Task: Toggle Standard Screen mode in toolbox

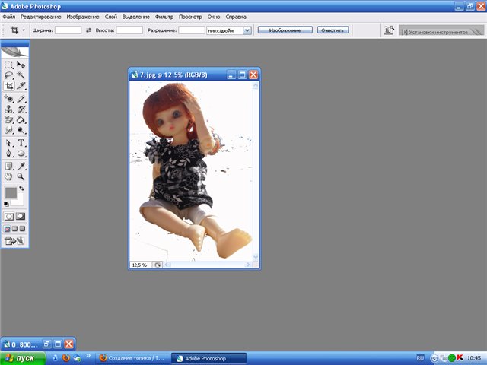Action: [8, 228]
